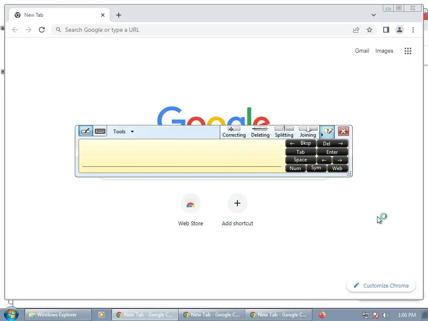
Task: Open the Images link
Action: click(384, 51)
